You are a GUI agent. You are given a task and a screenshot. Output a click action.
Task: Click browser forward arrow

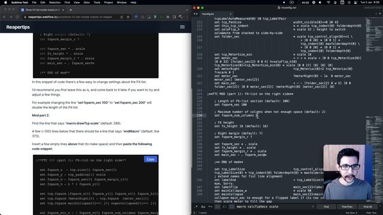click(x=11, y=17)
